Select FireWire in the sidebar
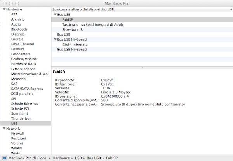This screenshot has height=161, width=233. coord(18,49)
